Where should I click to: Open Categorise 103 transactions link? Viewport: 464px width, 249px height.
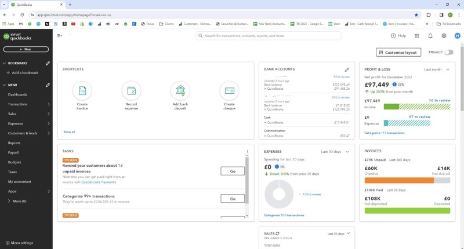(x=284, y=215)
